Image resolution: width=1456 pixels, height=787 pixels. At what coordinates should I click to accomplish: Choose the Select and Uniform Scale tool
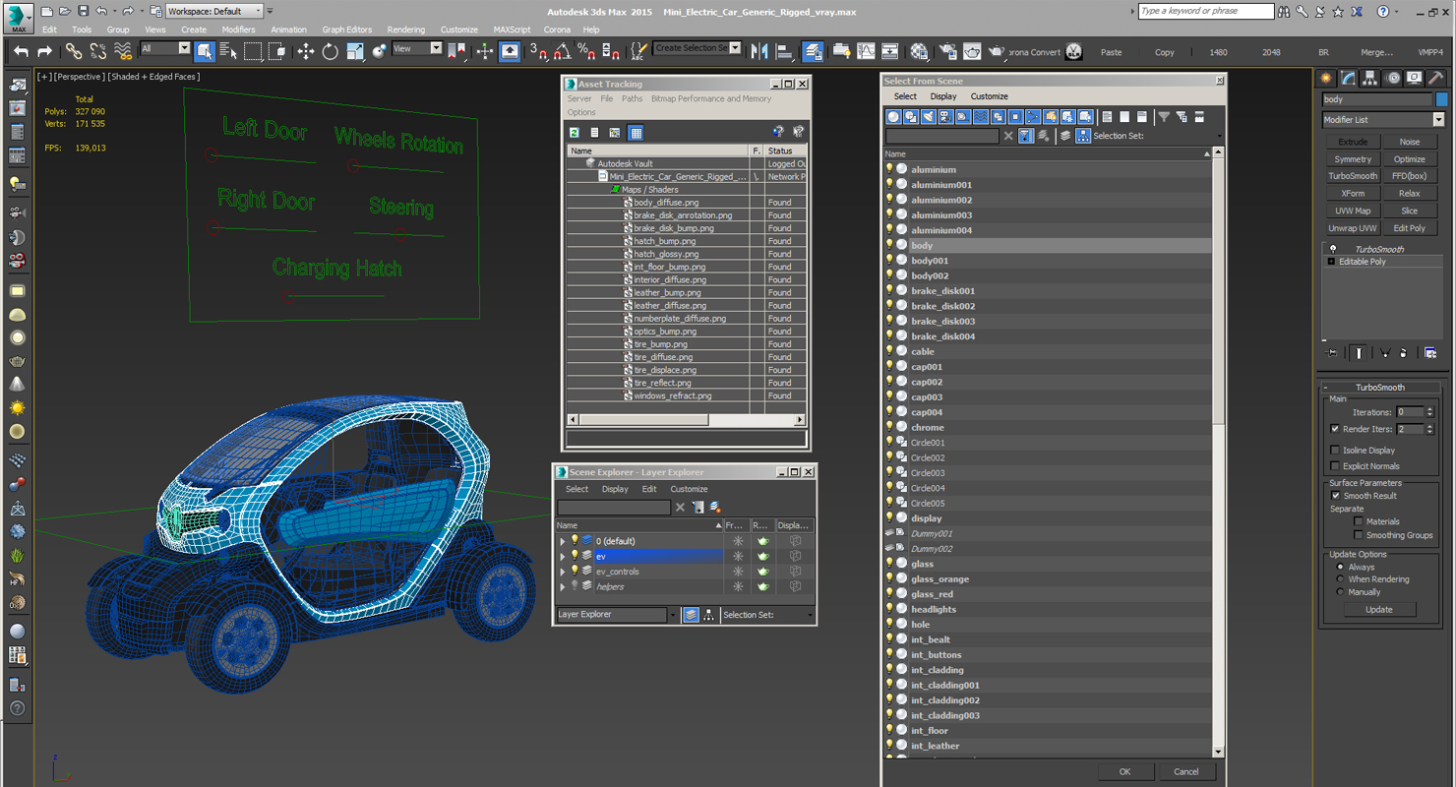tap(355, 51)
